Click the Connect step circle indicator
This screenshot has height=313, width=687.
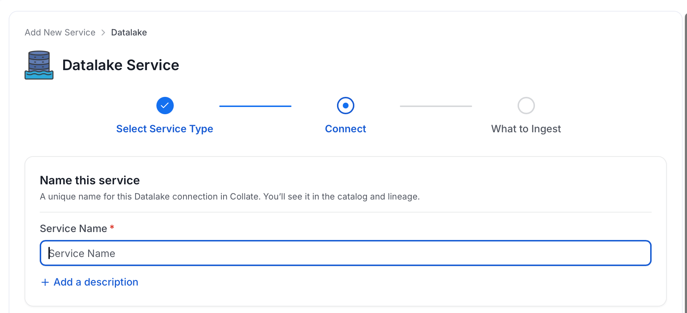(346, 106)
